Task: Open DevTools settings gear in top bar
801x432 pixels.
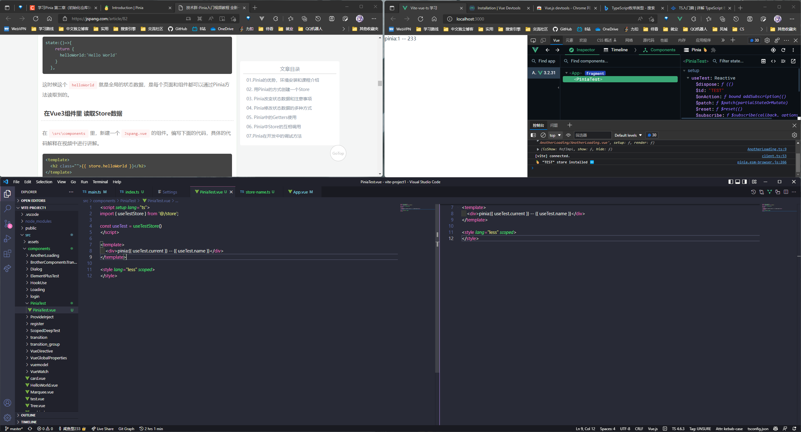Action: point(767,40)
